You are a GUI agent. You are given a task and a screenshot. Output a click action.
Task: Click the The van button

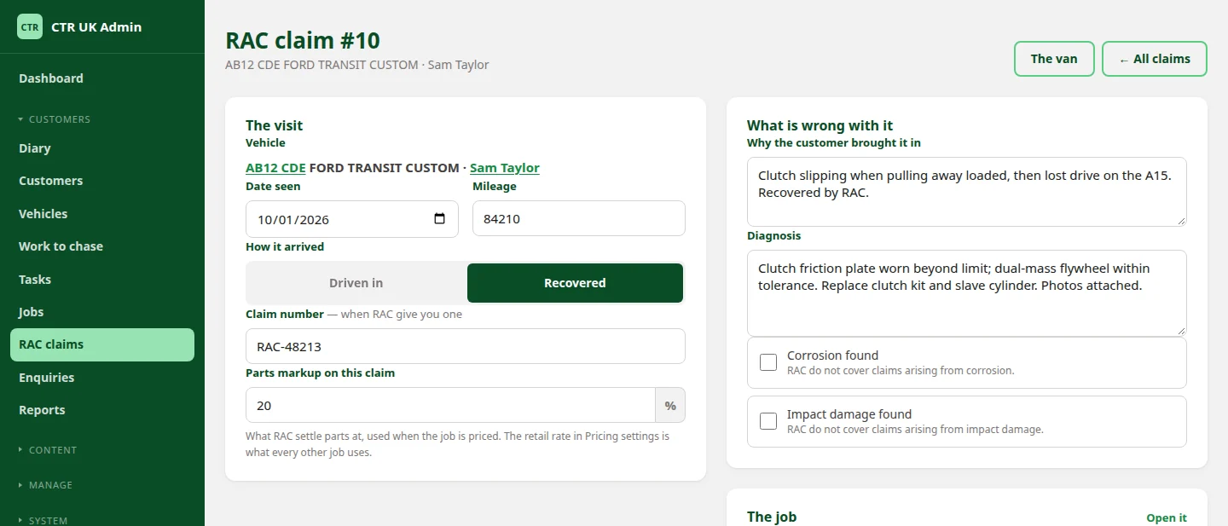1054,59
